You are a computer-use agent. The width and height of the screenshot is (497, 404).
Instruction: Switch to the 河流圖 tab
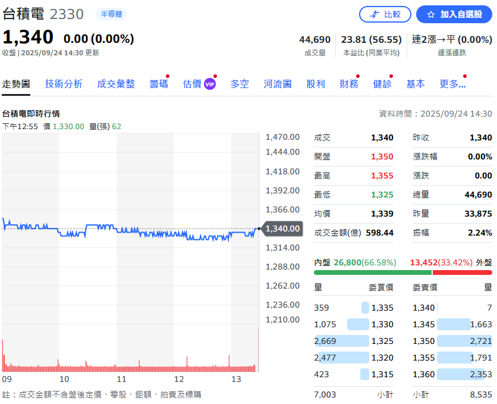[x=278, y=84]
